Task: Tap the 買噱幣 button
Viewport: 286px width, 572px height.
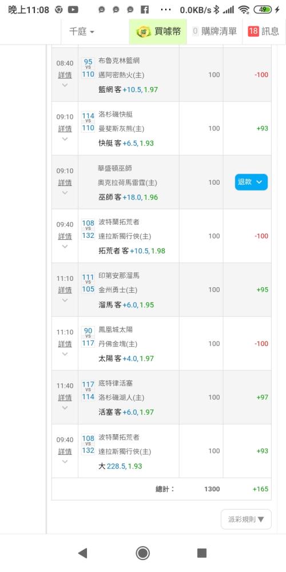Action: point(158,31)
